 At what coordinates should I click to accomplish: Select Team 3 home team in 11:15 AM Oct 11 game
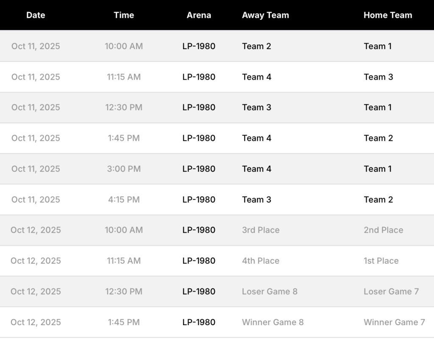click(378, 77)
